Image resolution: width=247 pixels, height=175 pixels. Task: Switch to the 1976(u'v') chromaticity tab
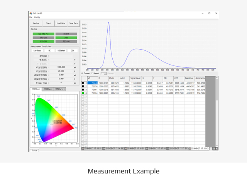click(60, 89)
